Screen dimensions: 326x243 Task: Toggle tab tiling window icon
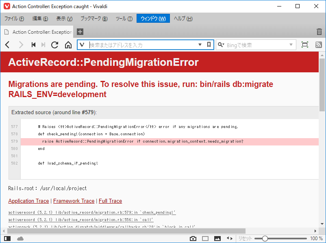(205, 239)
